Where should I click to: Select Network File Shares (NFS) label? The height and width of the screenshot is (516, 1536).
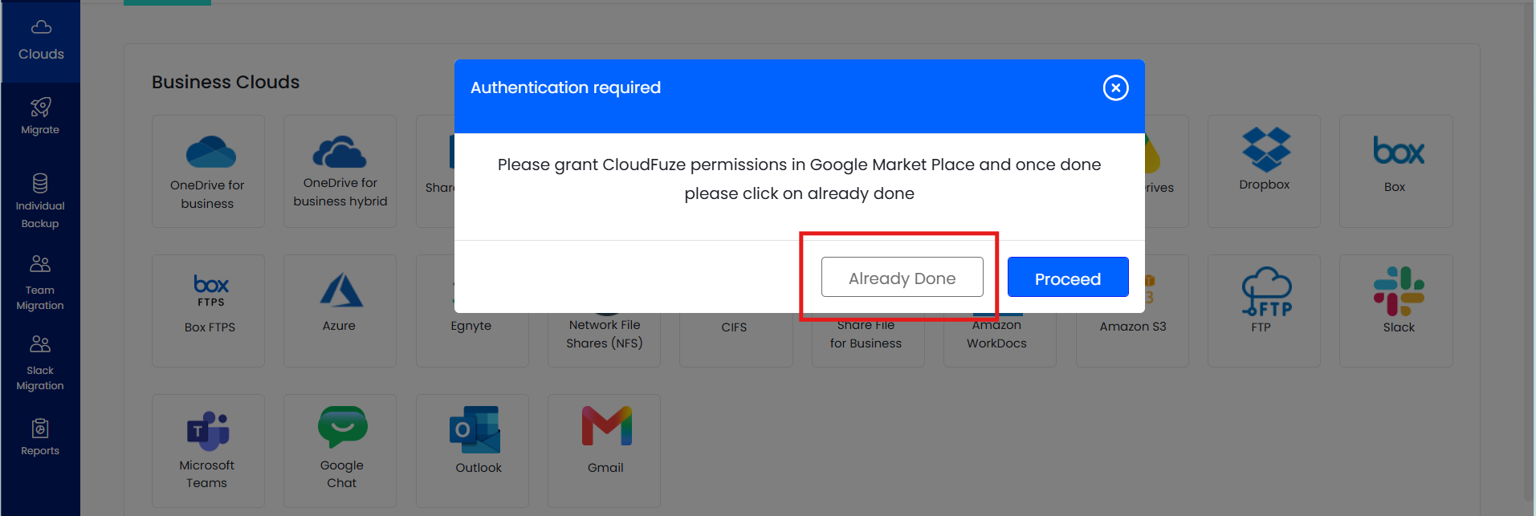[x=605, y=334]
